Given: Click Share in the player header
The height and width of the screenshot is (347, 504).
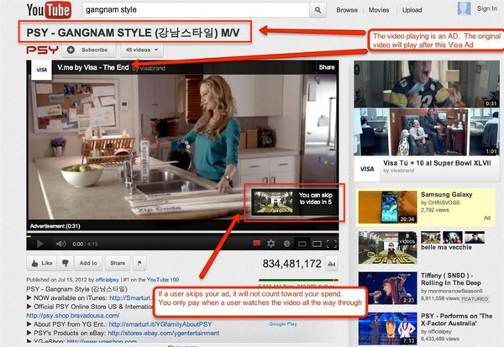Looking at the screenshot, I should 327,67.
